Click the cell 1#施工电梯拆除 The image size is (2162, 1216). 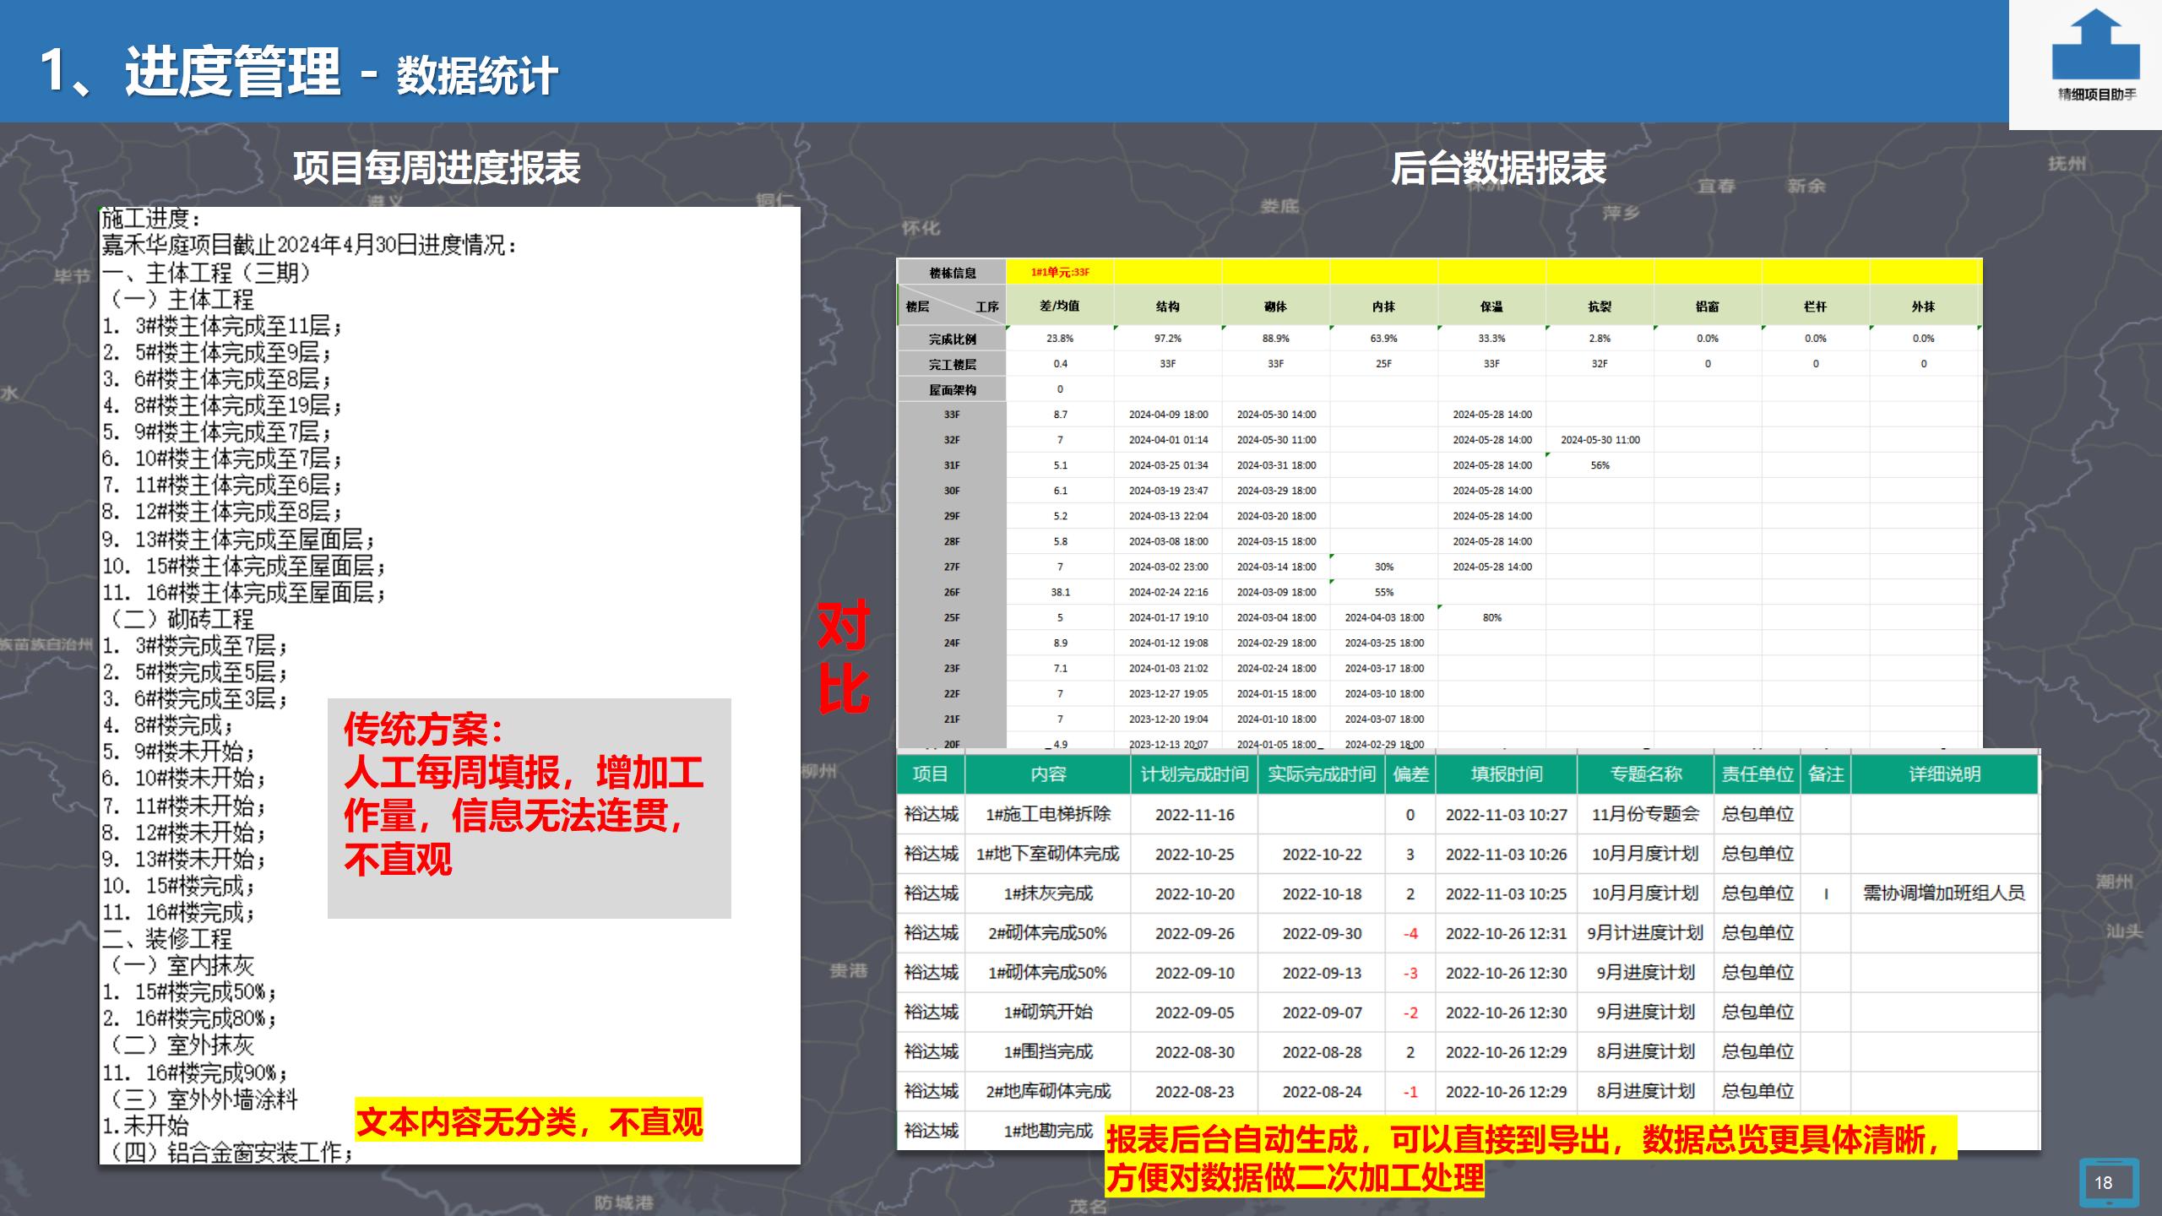(1048, 814)
